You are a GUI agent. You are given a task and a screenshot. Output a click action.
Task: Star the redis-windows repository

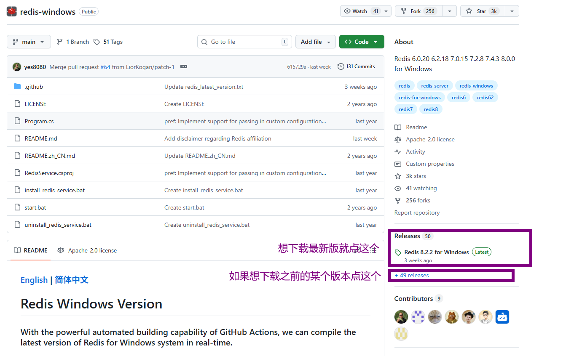coord(482,11)
